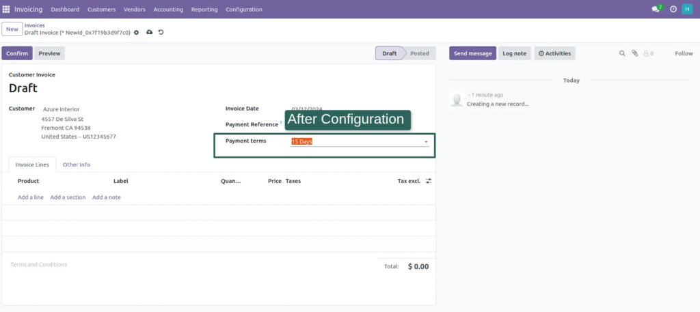Open the Reporting menu
The image size is (700, 312).
(x=204, y=10)
